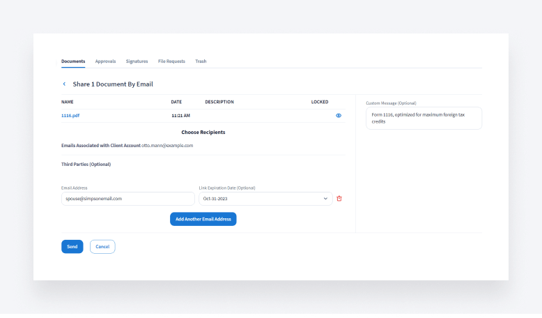Screen dimensions: 542x318
Task: Click inside the Custom Message text box
Action: pos(424,118)
